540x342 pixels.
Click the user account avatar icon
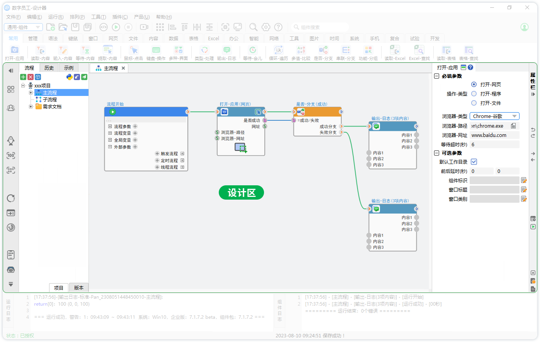click(525, 27)
